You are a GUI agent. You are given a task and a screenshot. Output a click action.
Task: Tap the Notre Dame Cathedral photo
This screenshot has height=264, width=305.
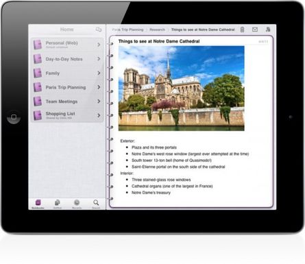click(182, 88)
